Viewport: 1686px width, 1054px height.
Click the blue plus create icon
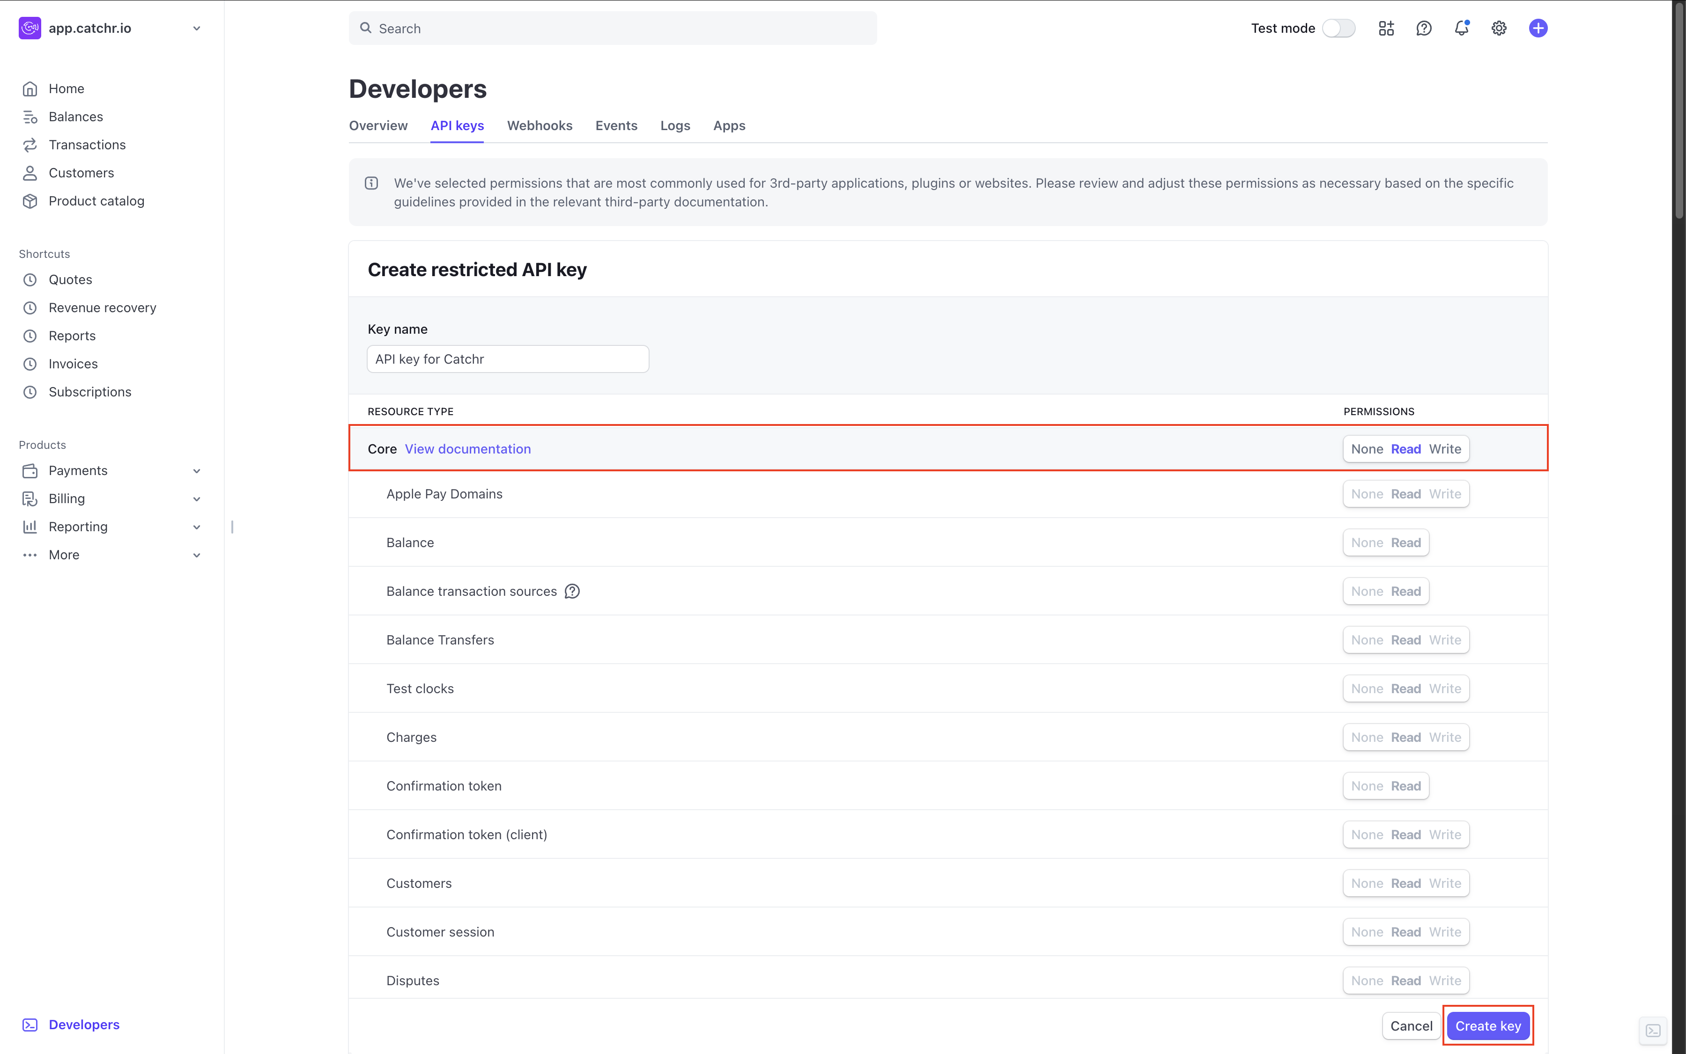pyautogui.click(x=1538, y=28)
